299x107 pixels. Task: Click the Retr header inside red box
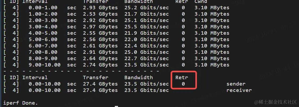[182, 78]
